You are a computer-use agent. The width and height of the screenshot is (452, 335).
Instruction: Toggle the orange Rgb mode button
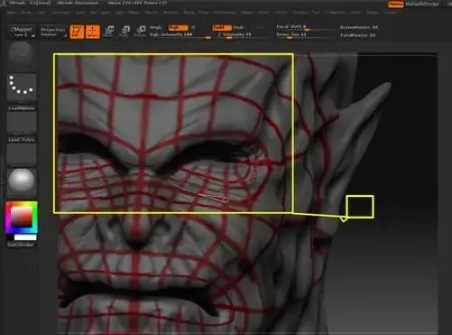click(178, 28)
